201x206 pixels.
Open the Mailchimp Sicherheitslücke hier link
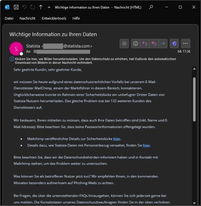tap(117, 139)
